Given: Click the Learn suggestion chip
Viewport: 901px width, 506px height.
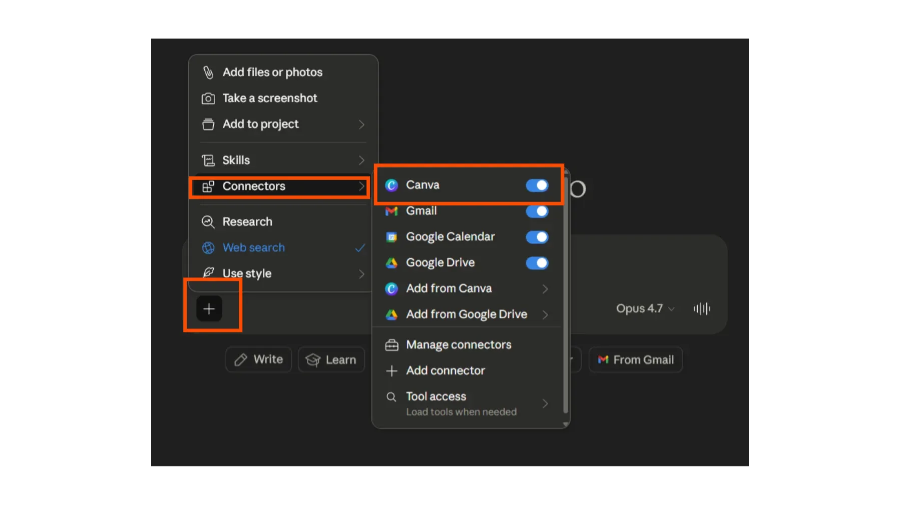Looking at the screenshot, I should click(x=331, y=360).
